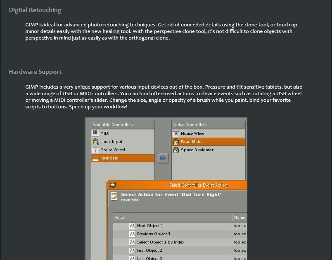Click the Select Action for Event 'Dial Turn Right' heading
The height and width of the screenshot is (260, 332).
coord(171,194)
